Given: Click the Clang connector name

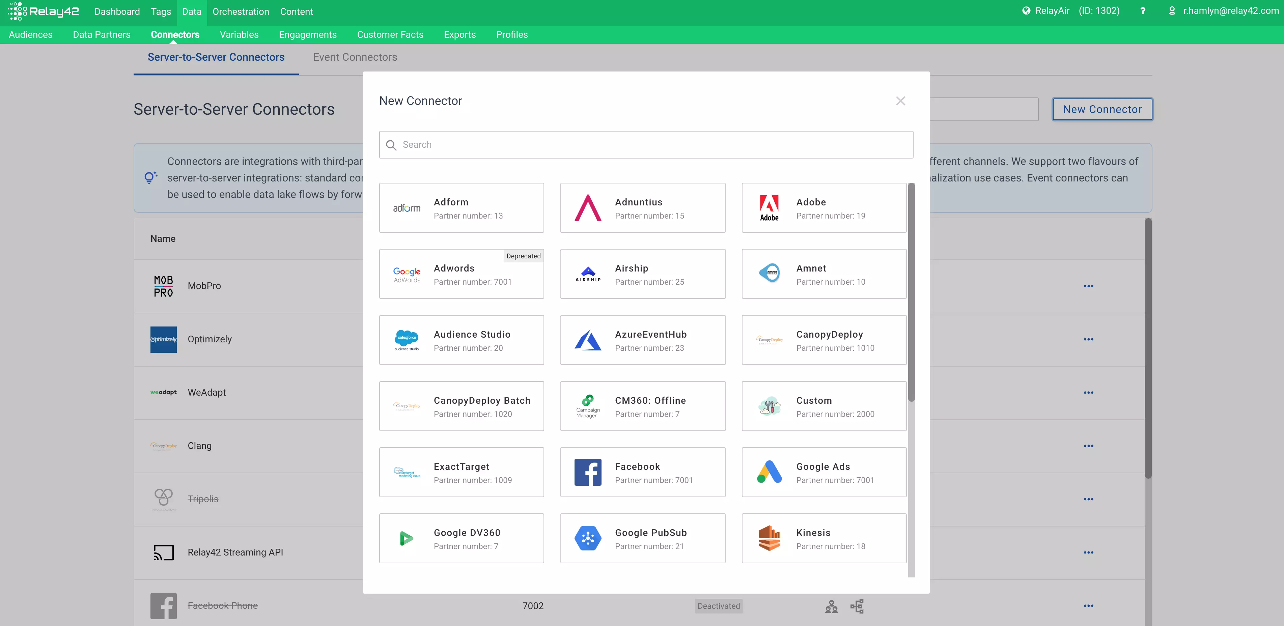Looking at the screenshot, I should pos(199,446).
